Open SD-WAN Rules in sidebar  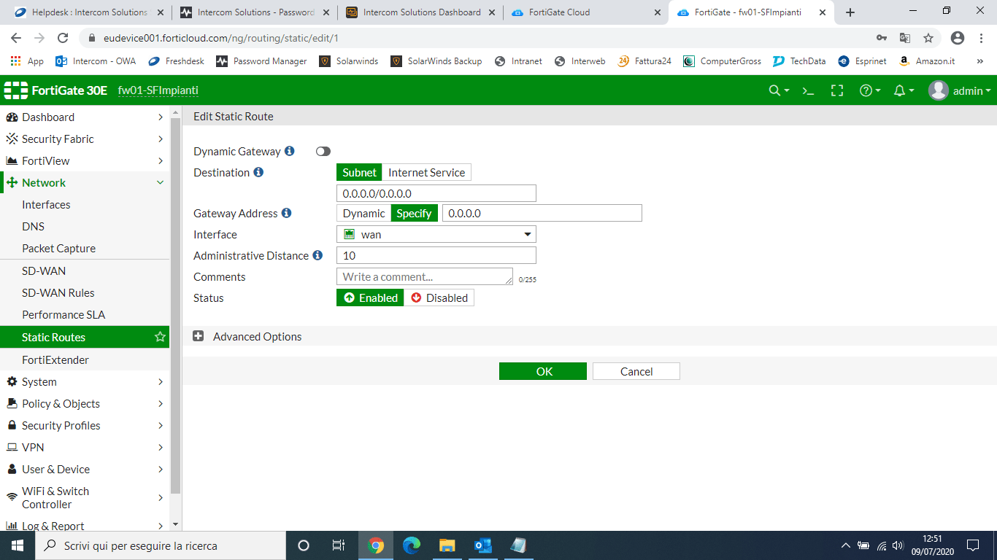[x=58, y=292]
